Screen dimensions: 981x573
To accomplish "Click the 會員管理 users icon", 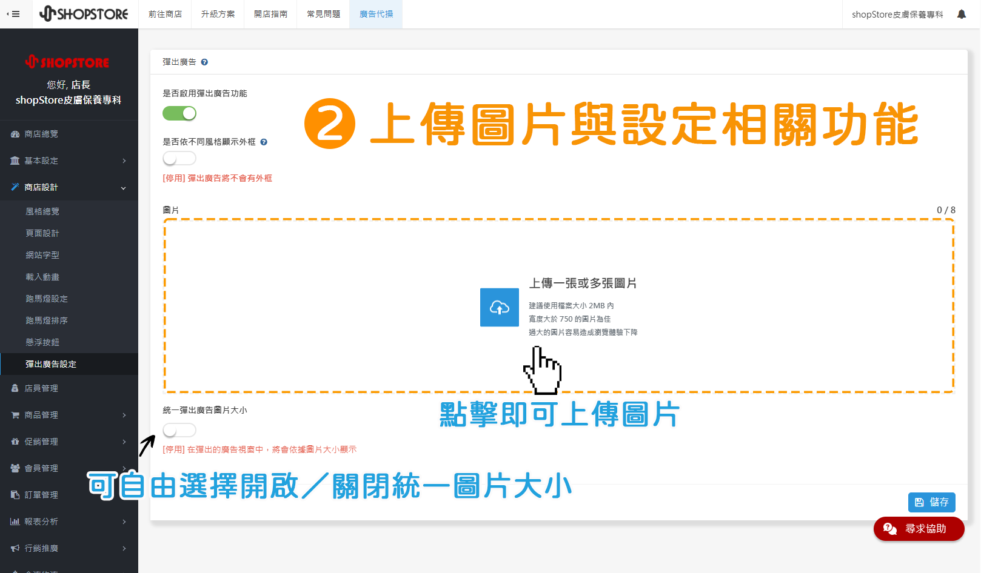I will (15, 468).
